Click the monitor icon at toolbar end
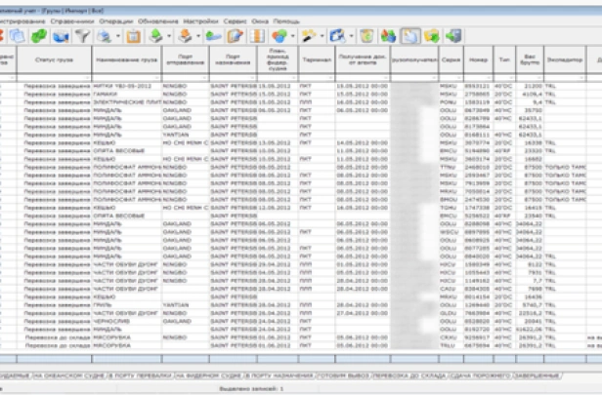The image size is (602, 395). coord(452,36)
